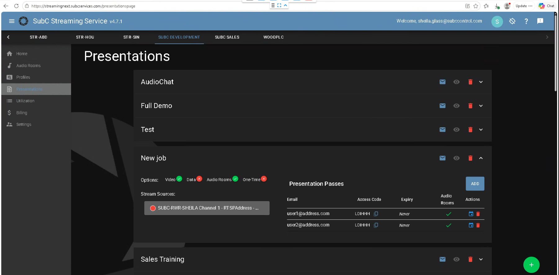The height and width of the screenshot is (275, 559).
Task: Preview Sales Training with the eye icon
Action: click(x=456, y=259)
